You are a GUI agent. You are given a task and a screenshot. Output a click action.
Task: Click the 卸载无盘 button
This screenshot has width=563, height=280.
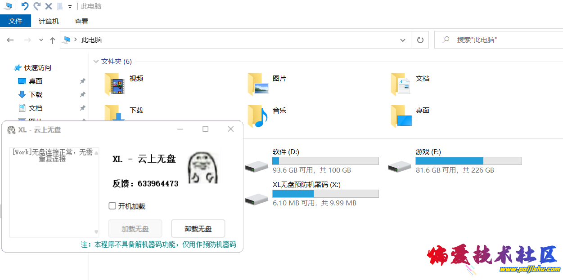pos(198,228)
